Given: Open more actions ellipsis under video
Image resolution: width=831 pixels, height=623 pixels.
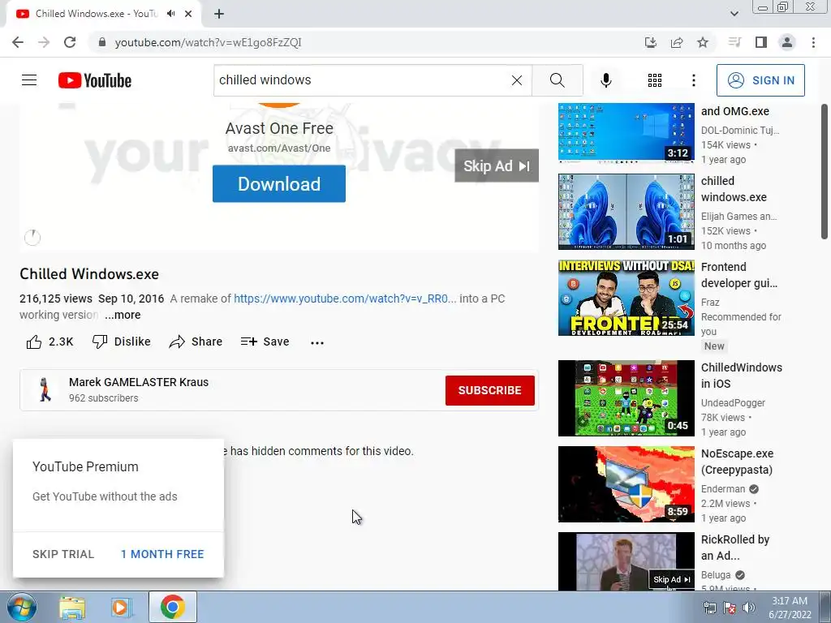Looking at the screenshot, I should pos(317,343).
